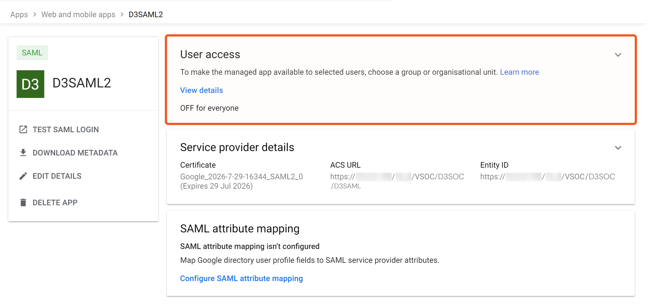The image size is (648, 304).
Task: Click the Service provider details heading
Action: point(237,147)
